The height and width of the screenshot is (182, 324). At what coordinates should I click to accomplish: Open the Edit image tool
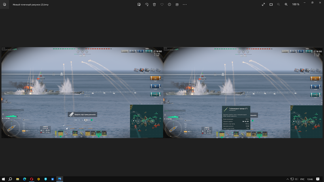(x=139, y=4)
